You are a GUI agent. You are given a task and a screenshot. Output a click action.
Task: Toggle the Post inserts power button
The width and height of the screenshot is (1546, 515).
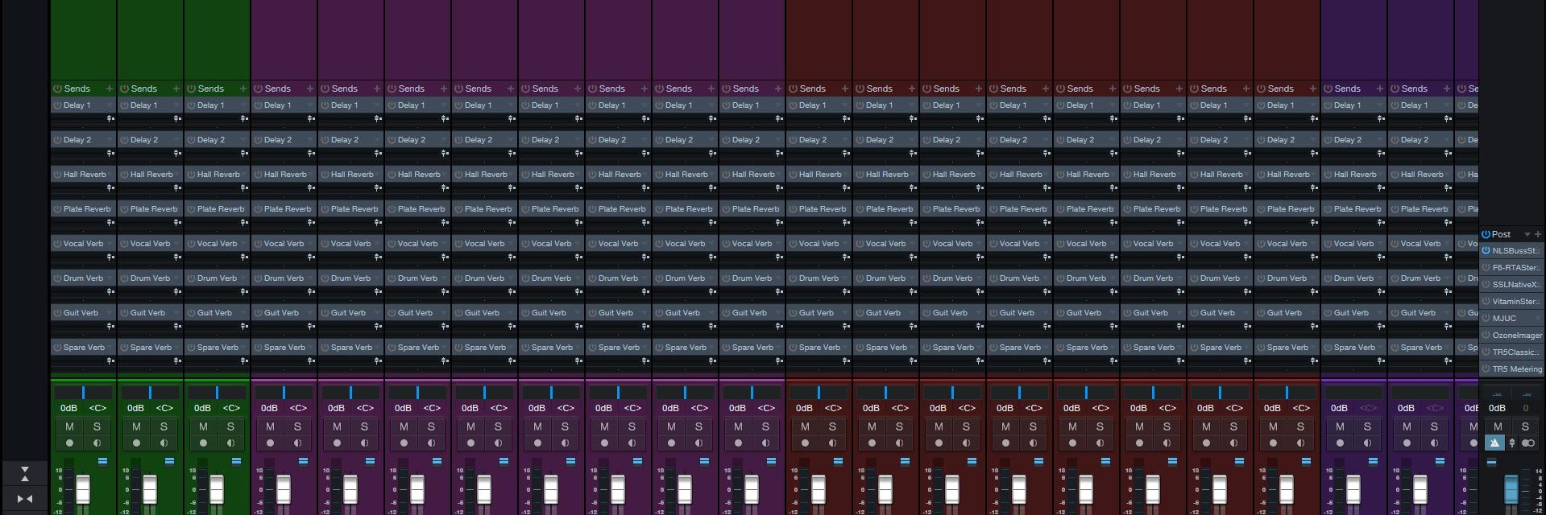[1486, 234]
